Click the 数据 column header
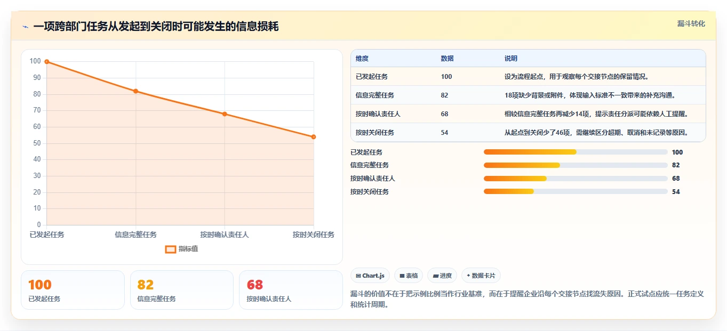Image resolution: width=727 pixels, height=331 pixels. click(448, 59)
